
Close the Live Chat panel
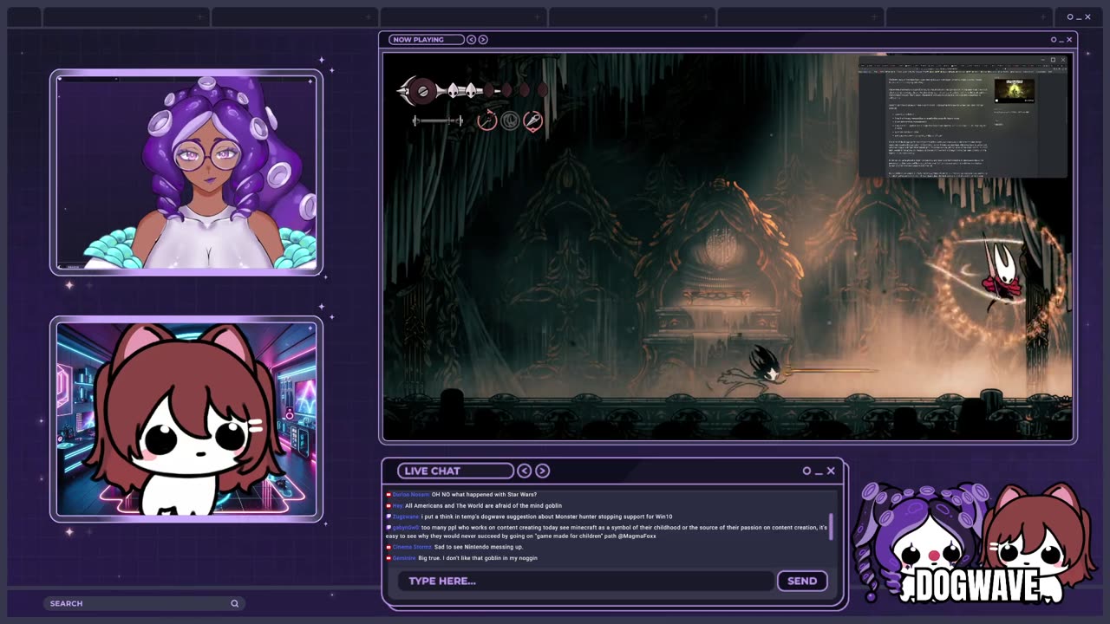coord(831,471)
